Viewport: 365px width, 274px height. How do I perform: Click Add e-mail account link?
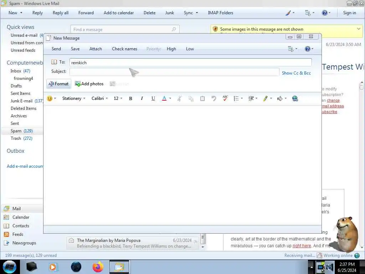click(25, 166)
